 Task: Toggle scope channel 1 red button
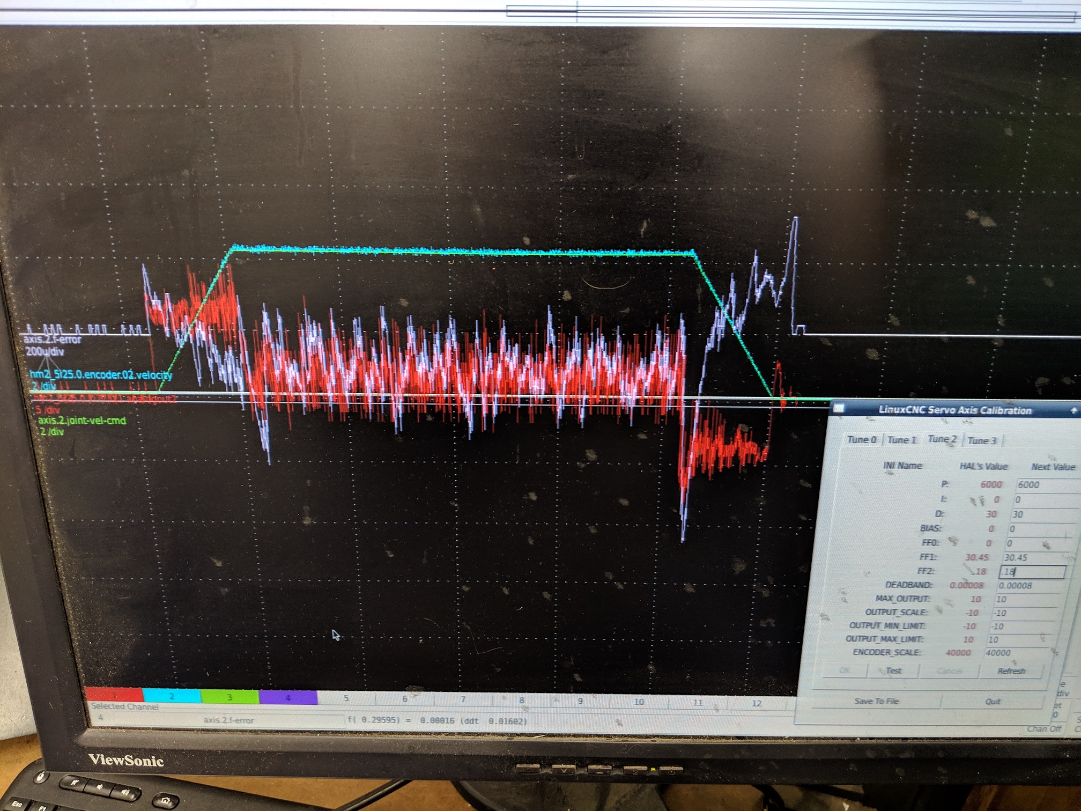pos(114,696)
